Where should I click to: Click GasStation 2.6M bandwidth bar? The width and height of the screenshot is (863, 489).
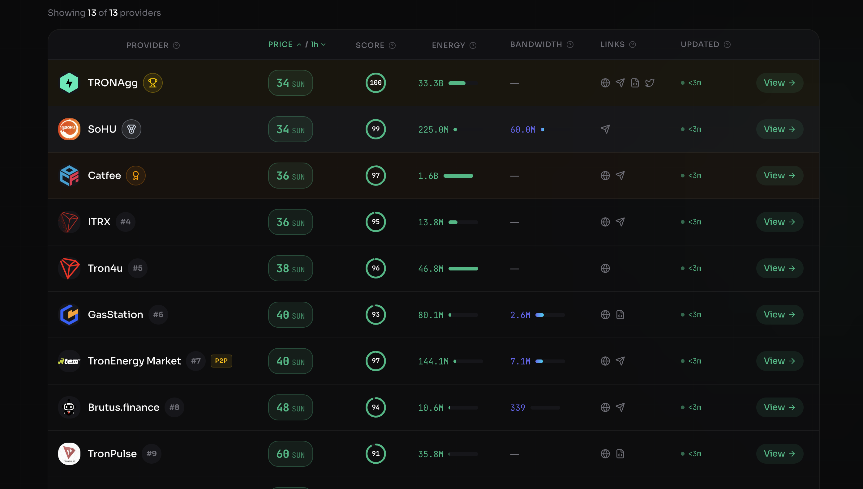click(x=550, y=315)
